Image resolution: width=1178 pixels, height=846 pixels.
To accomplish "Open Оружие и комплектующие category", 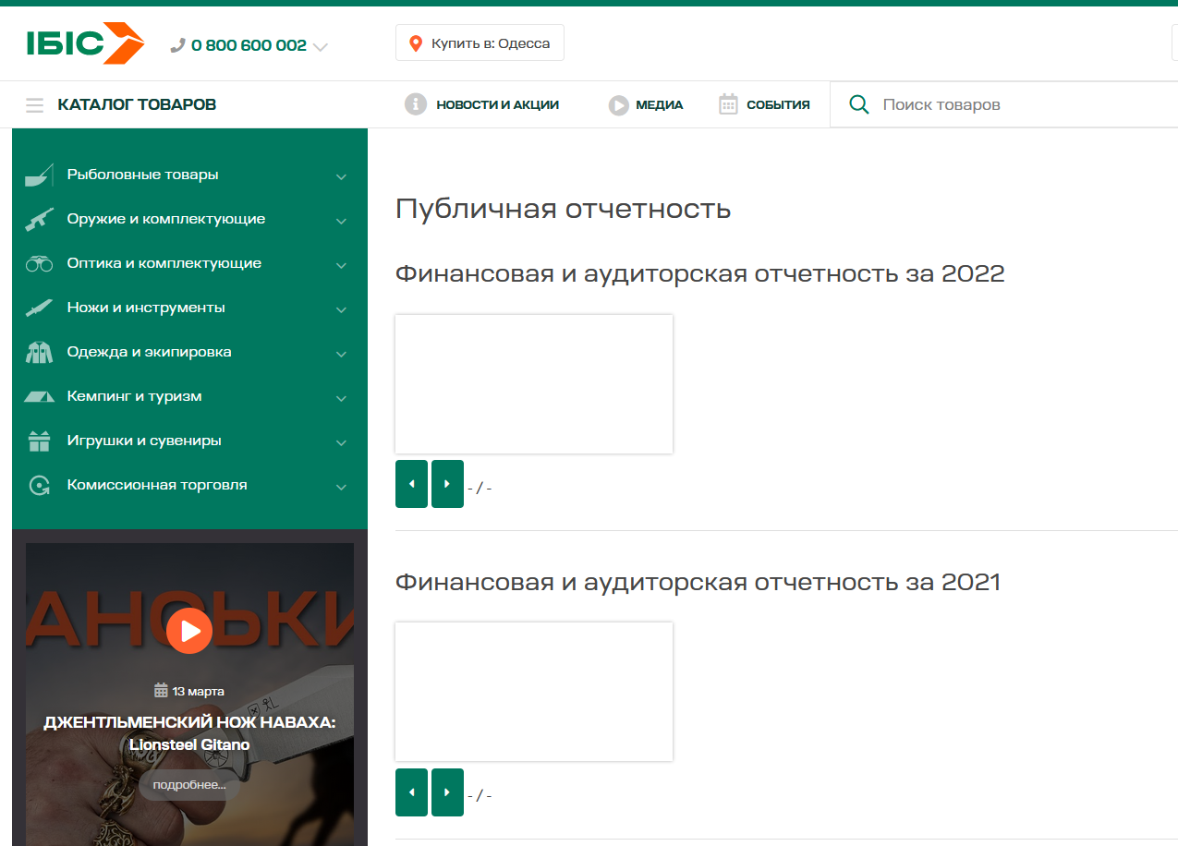I will (x=166, y=219).
